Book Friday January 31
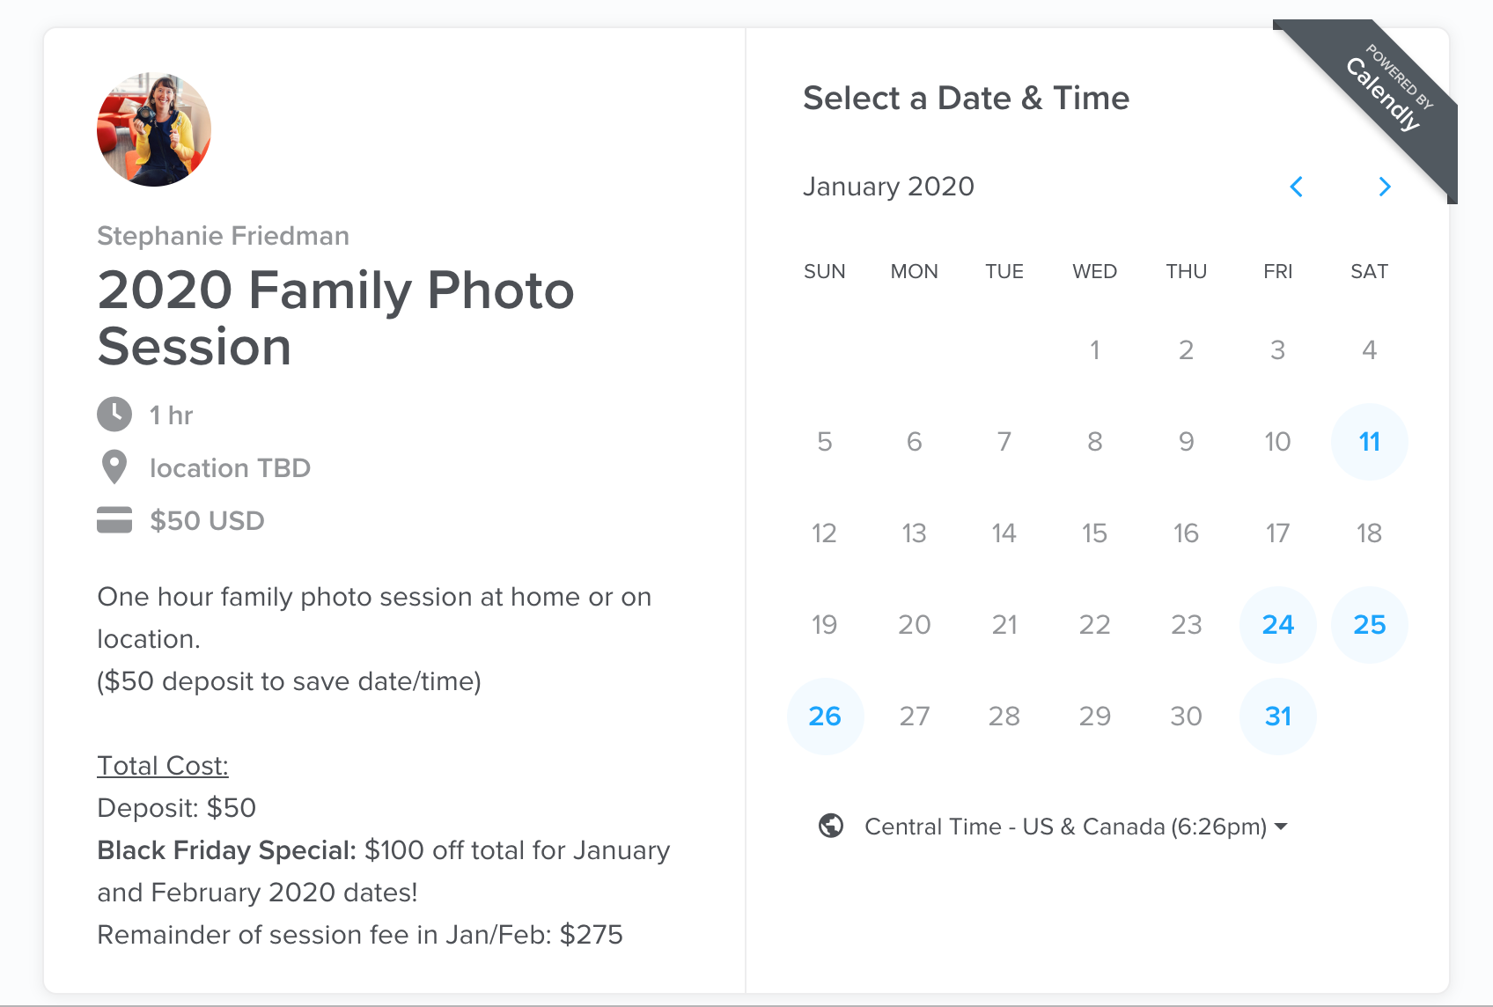 click(x=1277, y=717)
